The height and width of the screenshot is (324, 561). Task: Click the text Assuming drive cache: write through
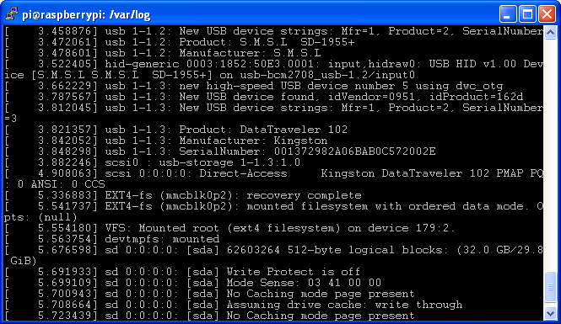[x=344, y=305]
